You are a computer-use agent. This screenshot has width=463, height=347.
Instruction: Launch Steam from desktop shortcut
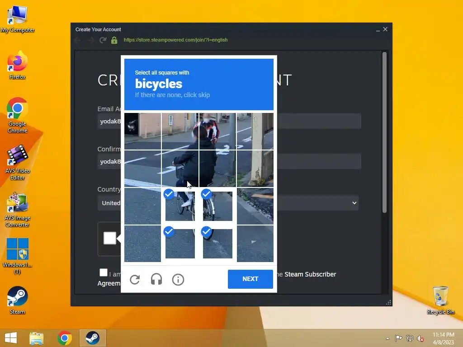point(18,300)
